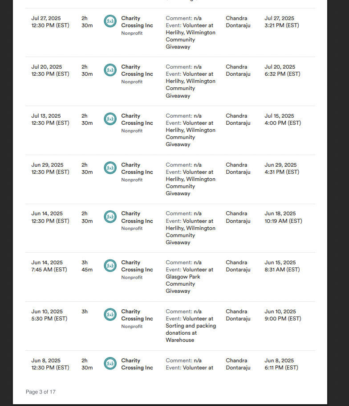Click the Charity Crossing logo in the Jun 8 row
The image size is (349, 406).
pyautogui.click(x=110, y=363)
